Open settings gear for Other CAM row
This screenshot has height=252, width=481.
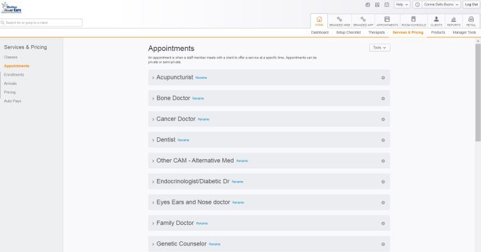click(x=383, y=161)
